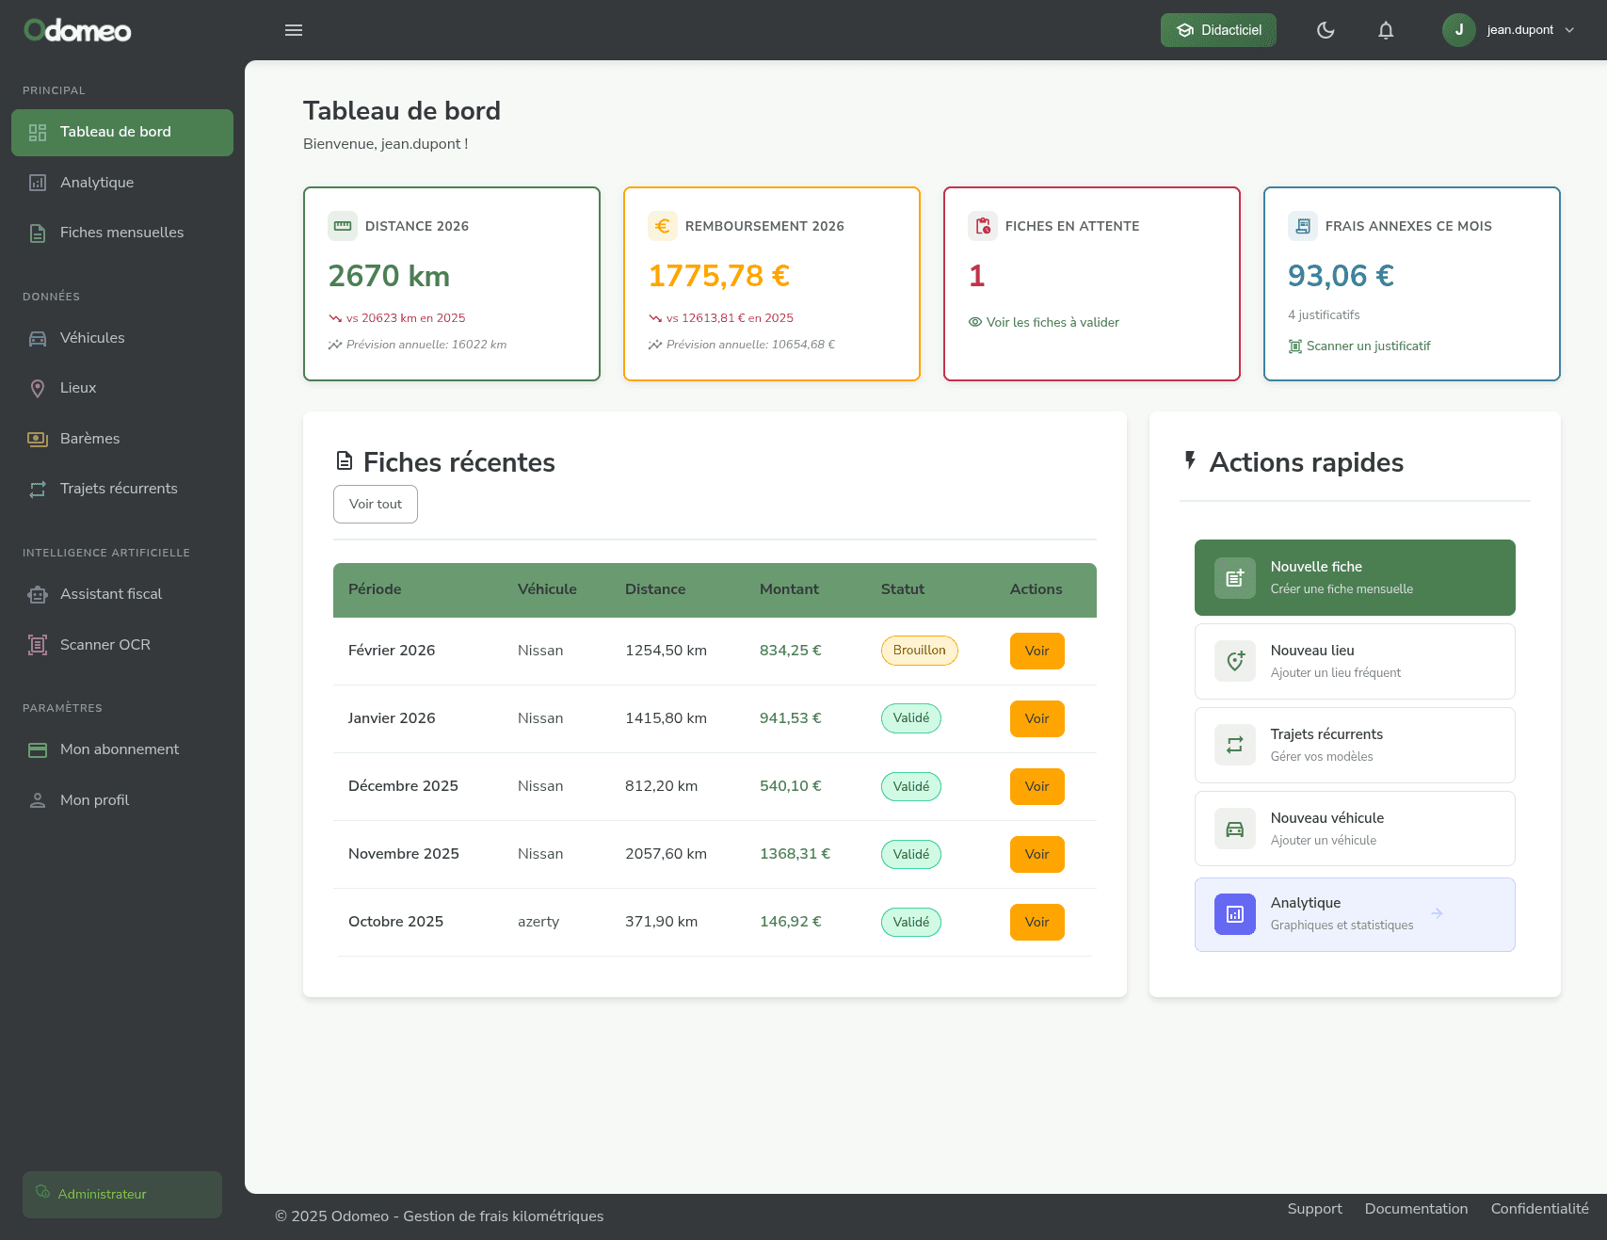
Task: Click Scanner un justificatif link
Action: tap(1367, 346)
